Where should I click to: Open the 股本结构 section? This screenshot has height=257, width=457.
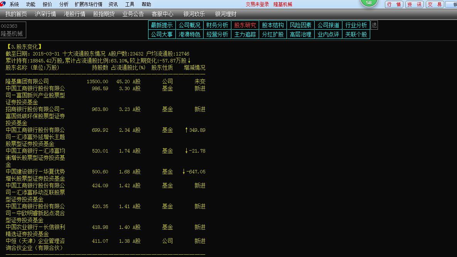[x=273, y=25]
